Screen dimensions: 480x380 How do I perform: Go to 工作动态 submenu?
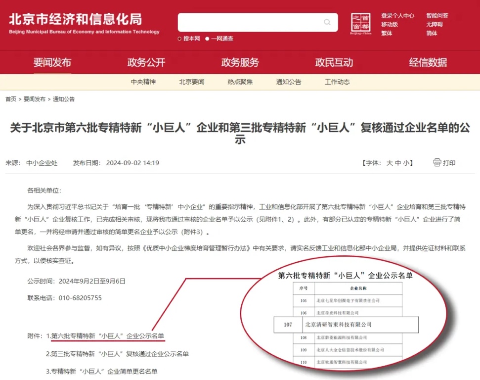tap(337, 82)
